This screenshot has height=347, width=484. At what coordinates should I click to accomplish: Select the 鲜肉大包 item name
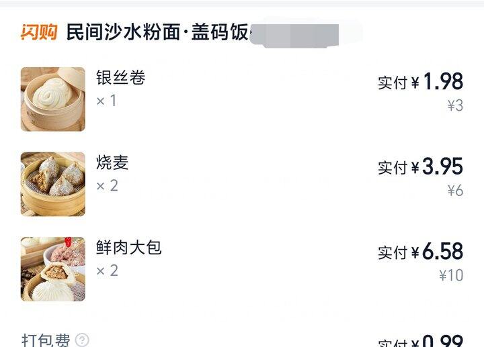[x=129, y=248]
